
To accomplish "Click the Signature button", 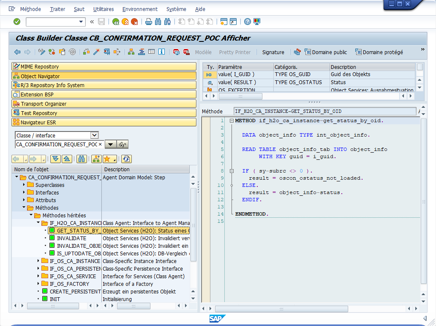I will point(273,52).
